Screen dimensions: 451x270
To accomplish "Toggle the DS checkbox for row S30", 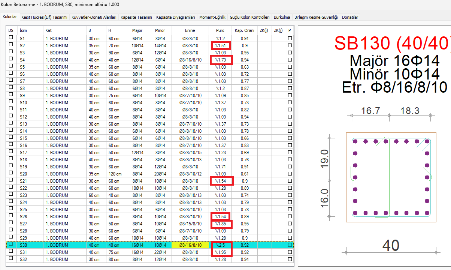I will 11,245.
